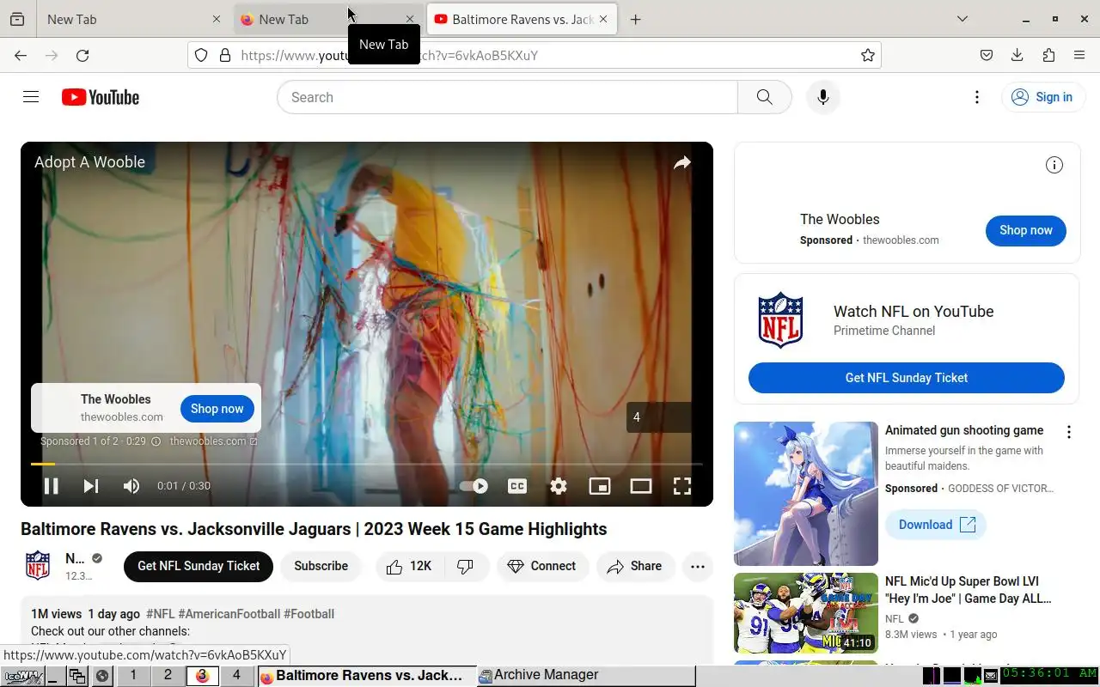Open Firefox downloads panel
Screen dimensions: 1100x687
pos(1017,55)
